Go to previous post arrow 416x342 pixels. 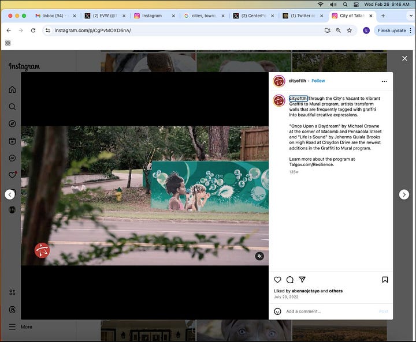[10, 195]
